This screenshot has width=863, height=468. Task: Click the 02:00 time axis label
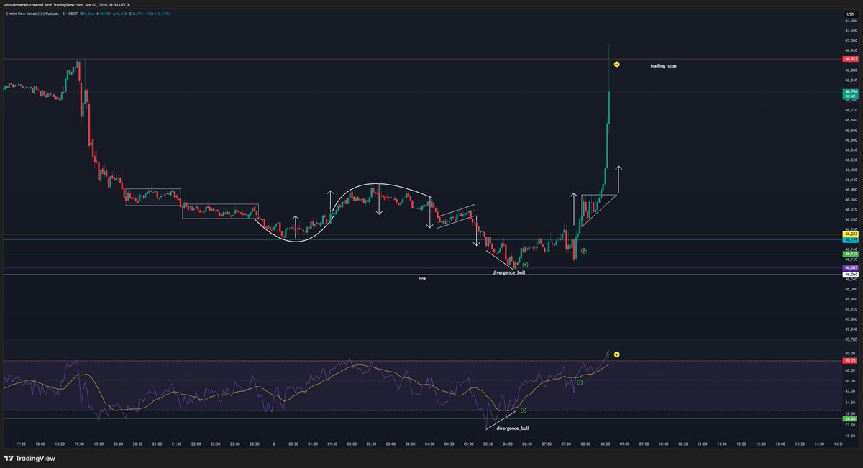click(352, 444)
